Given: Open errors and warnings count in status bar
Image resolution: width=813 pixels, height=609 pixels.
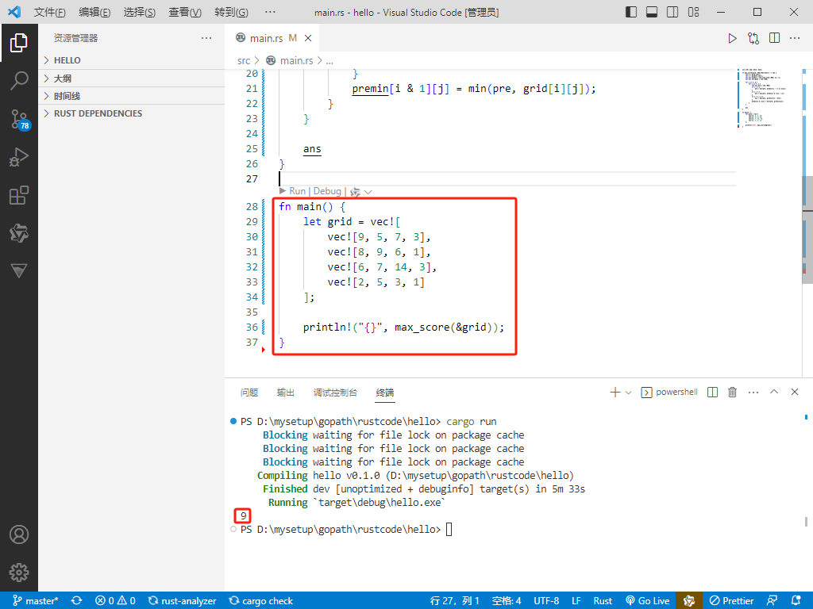Looking at the screenshot, I should tap(116, 601).
